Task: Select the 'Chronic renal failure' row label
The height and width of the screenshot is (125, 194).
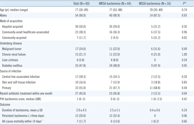Action: click(14, 54)
